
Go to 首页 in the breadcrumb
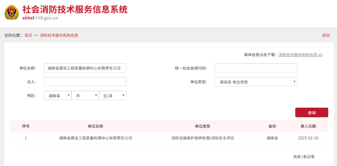pyautogui.click(x=28, y=36)
